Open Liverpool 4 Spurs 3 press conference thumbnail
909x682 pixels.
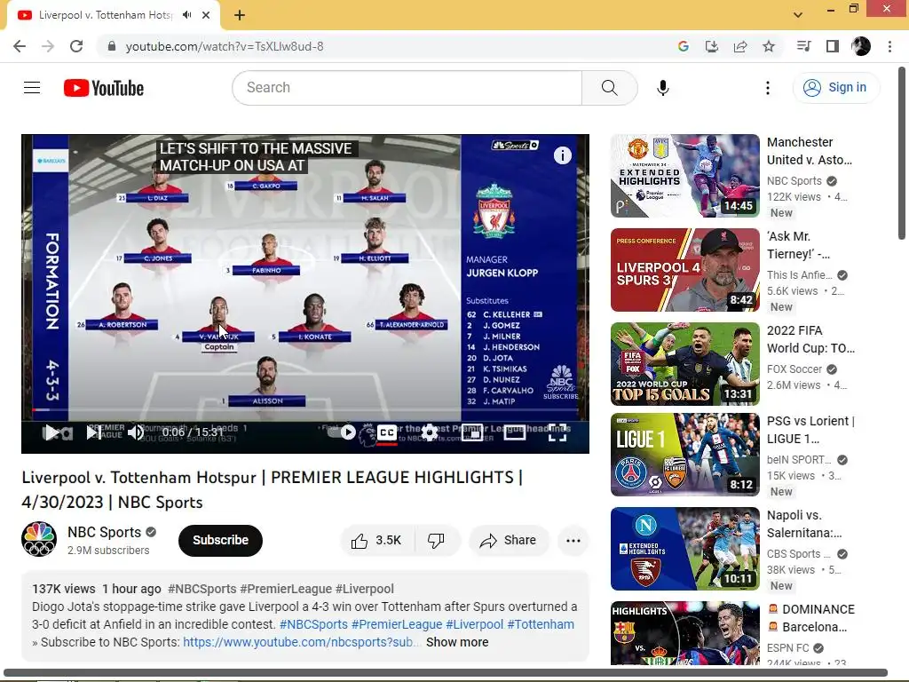(x=684, y=270)
